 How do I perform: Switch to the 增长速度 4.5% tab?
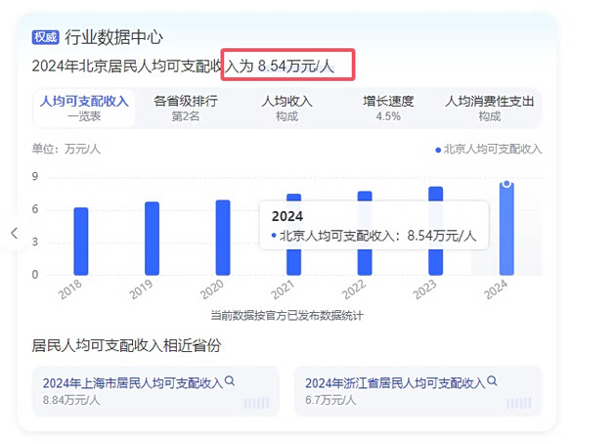pos(388,108)
